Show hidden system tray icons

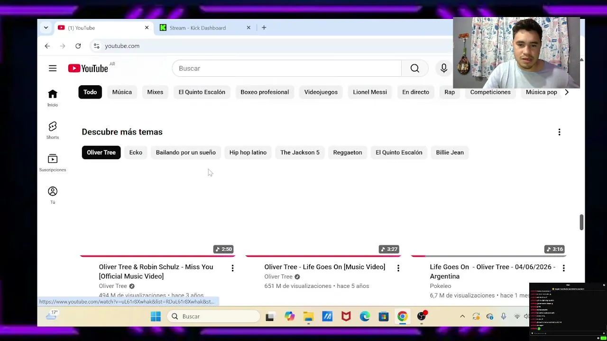462,316
